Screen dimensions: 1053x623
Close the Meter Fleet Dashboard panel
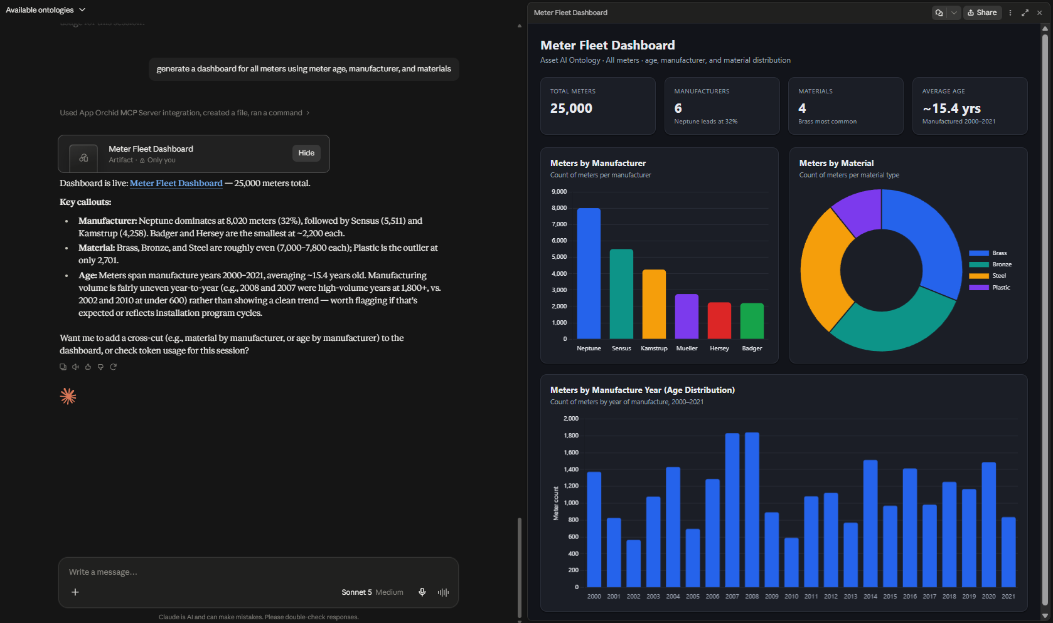point(1039,13)
